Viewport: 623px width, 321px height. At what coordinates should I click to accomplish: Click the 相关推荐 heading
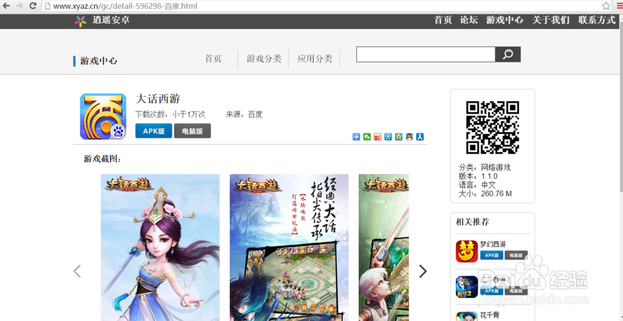472,222
